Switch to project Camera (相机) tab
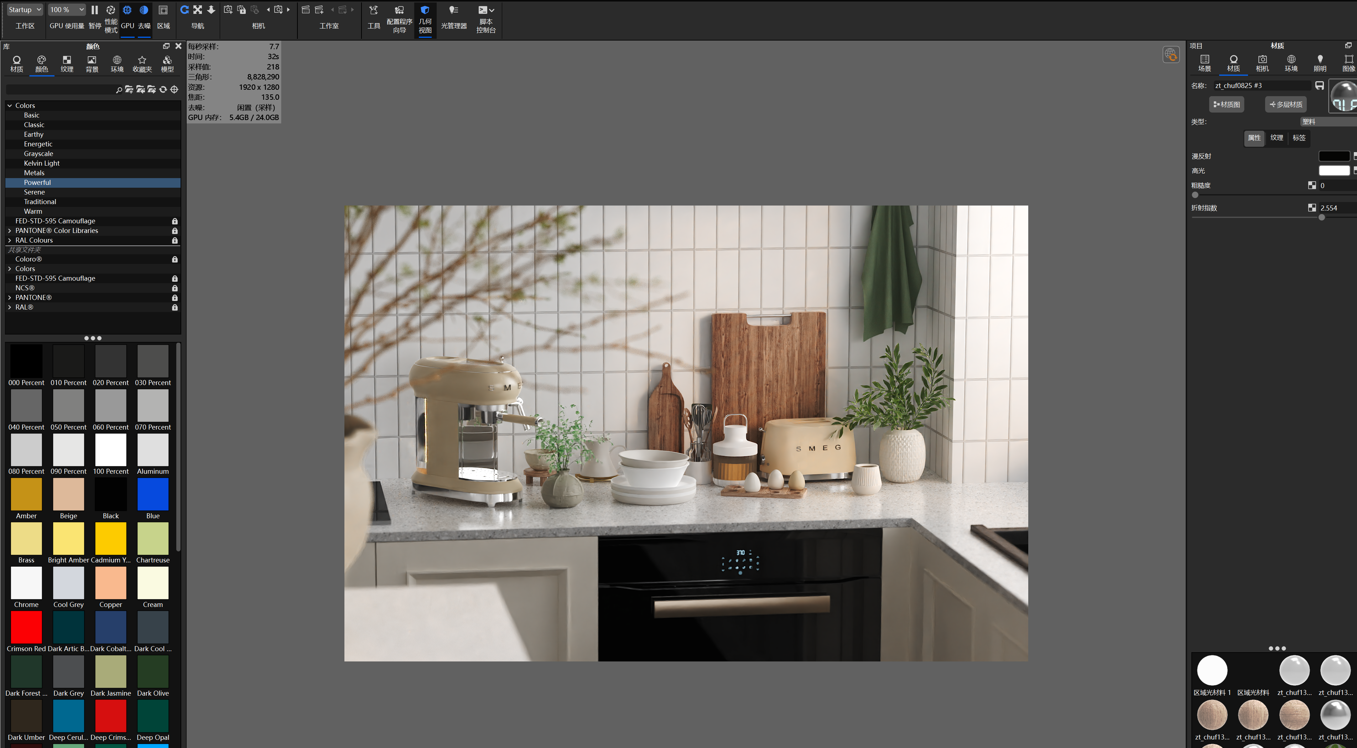This screenshot has width=1357, height=748. pyautogui.click(x=1262, y=63)
